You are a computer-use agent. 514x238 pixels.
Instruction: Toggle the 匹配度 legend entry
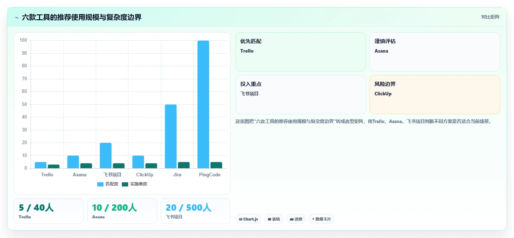[x=108, y=184]
